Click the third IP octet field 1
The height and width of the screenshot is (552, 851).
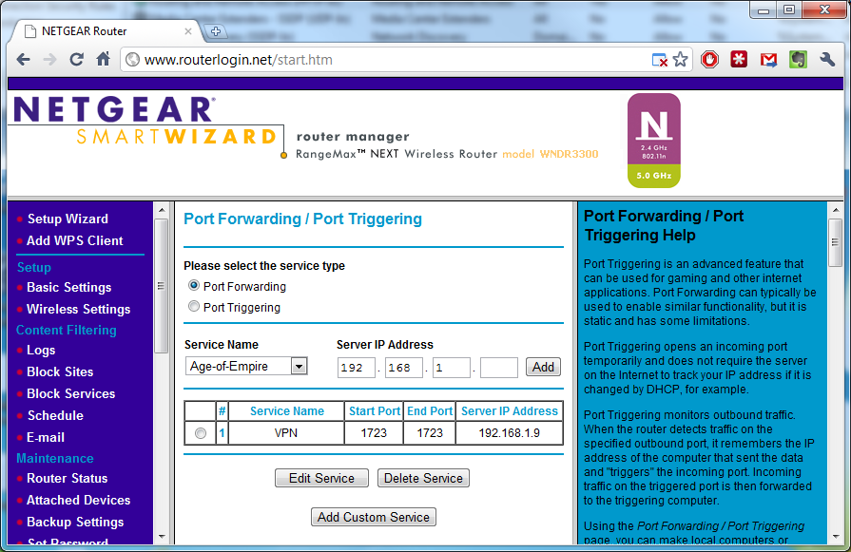pyautogui.click(x=452, y=368)
